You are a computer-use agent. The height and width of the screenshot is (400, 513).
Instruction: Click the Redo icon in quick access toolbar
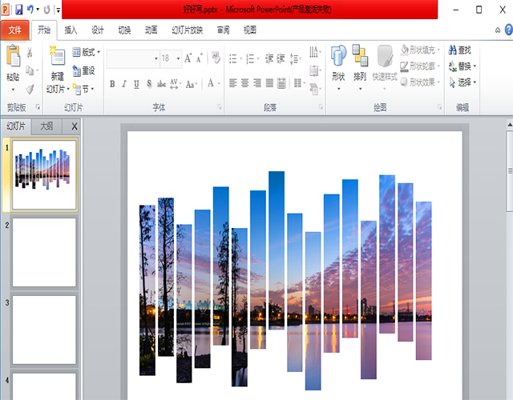point(46,10)
